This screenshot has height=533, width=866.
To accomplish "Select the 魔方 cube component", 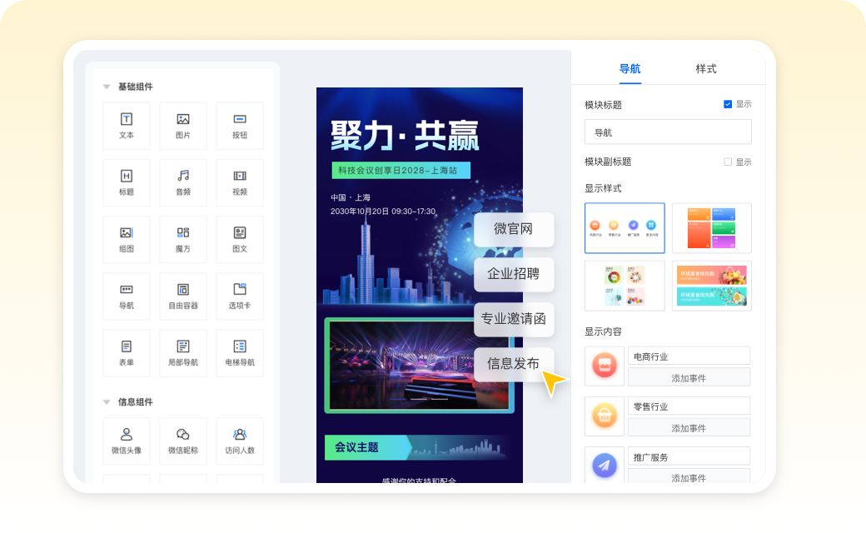I will tap(183, 239).
